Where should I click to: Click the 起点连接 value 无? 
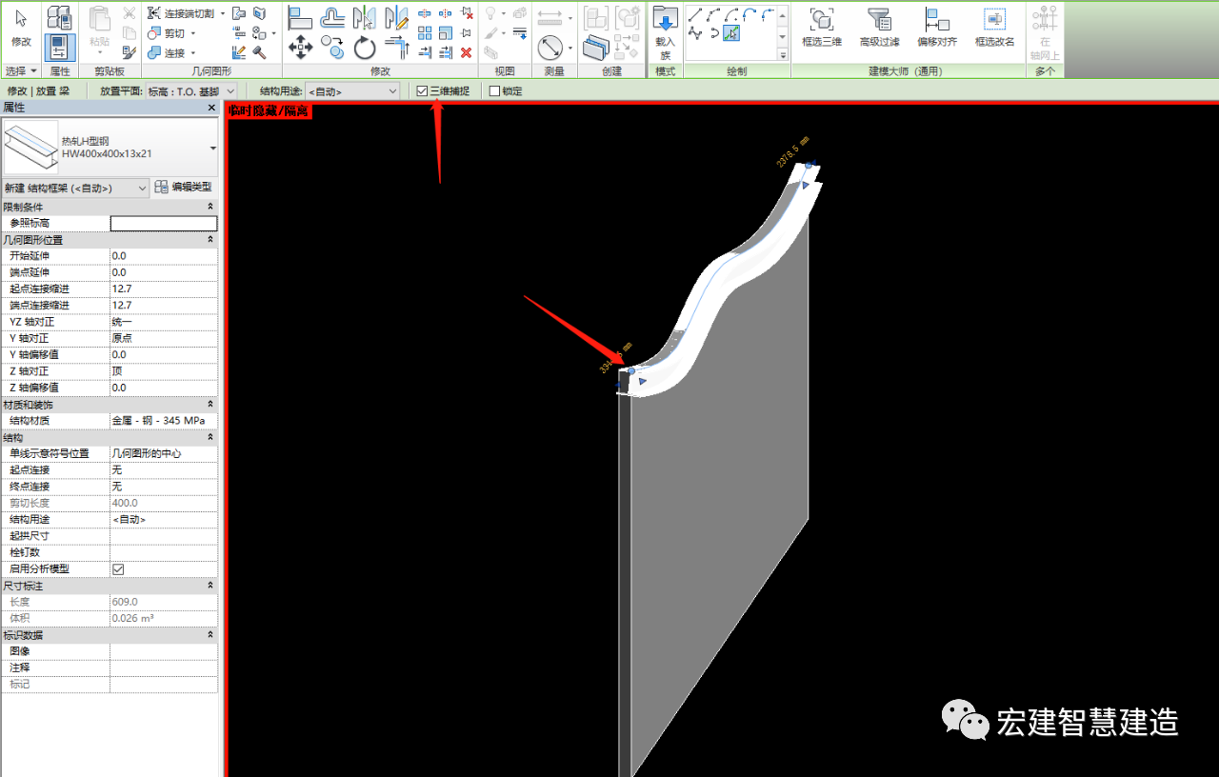[x=164, y=469]
